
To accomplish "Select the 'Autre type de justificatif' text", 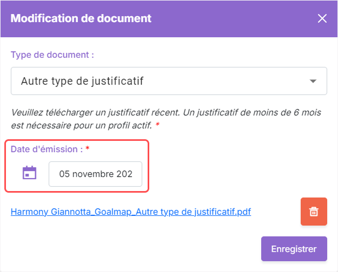I will tap(82, 81).
